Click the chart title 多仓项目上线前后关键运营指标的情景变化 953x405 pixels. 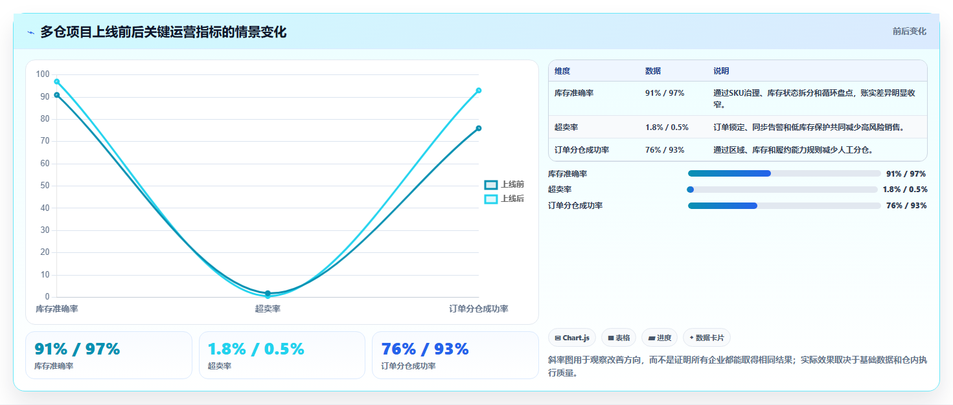pyautogui.click(x=163, y=32)
